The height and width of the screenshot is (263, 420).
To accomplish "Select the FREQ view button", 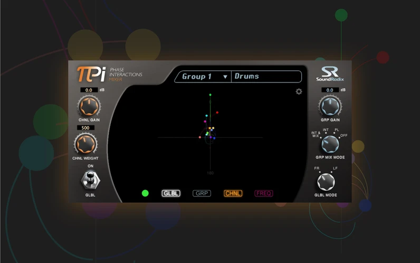I will 264,193.
